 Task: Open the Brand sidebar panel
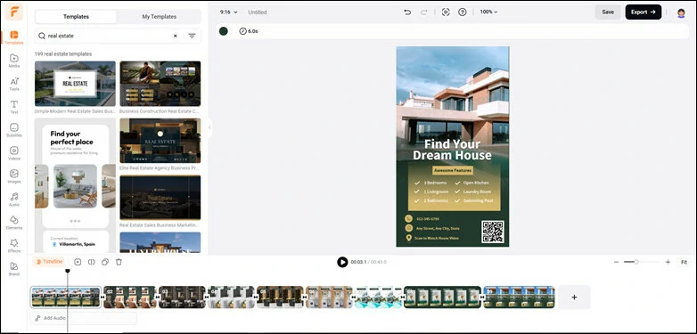(14, 268)
